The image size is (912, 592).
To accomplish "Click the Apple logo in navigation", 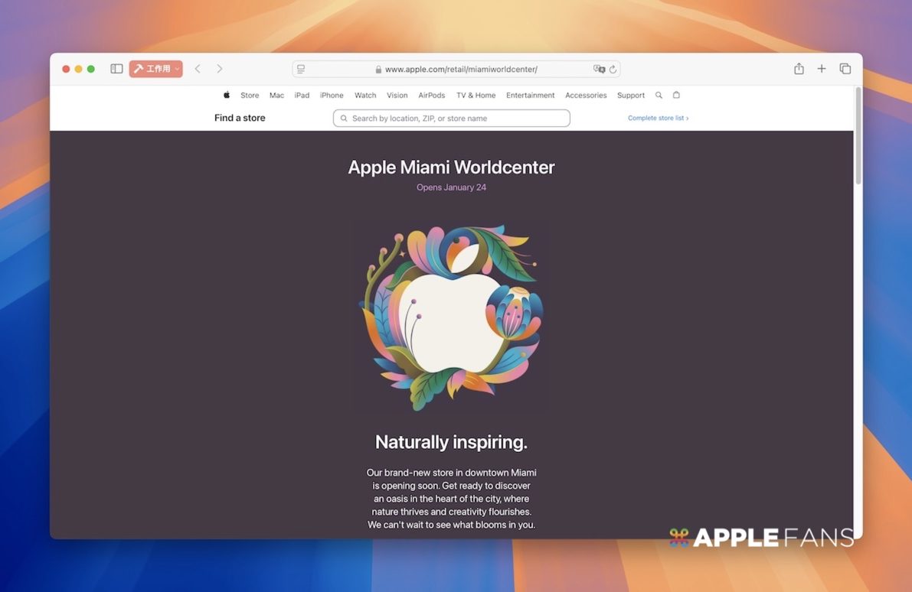I will pyautogui.click(x=227, y=96).
